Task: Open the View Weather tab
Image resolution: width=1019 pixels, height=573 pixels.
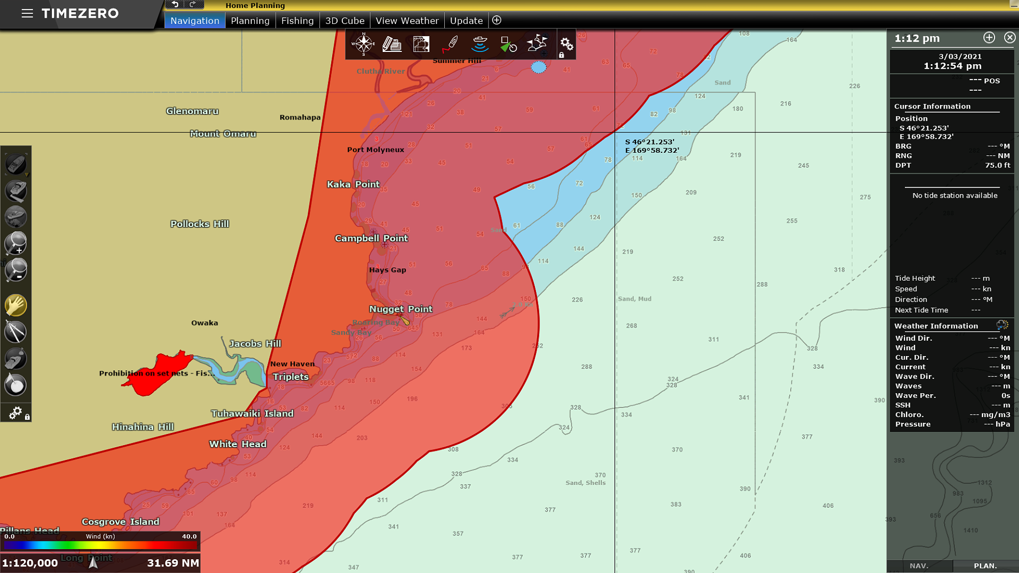Action: (407, 21)
